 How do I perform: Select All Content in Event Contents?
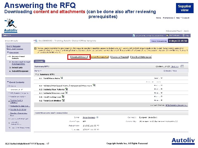point(12,86)
